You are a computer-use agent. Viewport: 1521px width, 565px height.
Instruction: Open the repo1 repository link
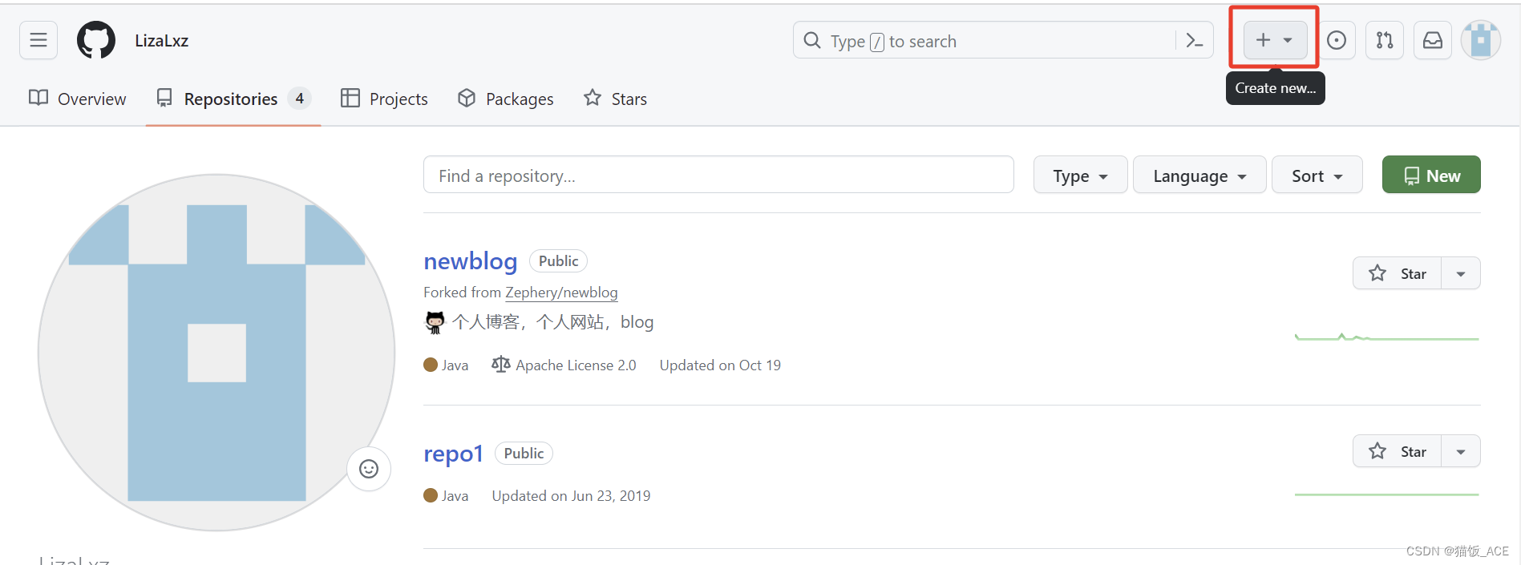453,454
